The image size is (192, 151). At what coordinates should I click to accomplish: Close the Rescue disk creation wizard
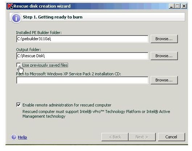click(x=184, y=6)
